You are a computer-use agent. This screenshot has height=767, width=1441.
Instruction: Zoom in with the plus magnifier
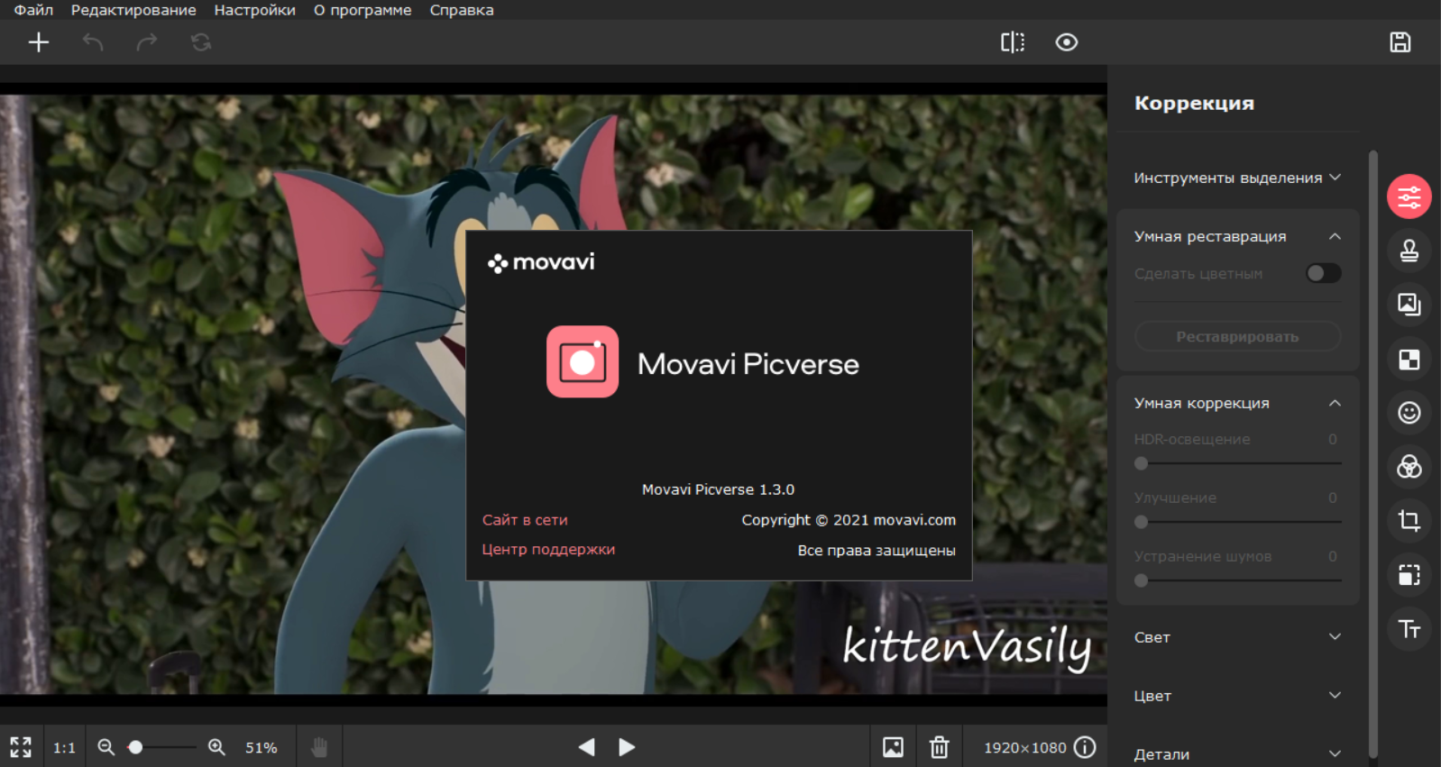pyautogui.click(x=216, y=747)
